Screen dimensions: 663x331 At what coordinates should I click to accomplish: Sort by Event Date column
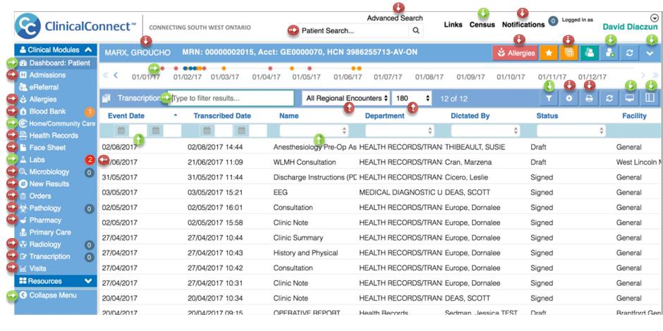pyautogui.click(x=126, y=115)
